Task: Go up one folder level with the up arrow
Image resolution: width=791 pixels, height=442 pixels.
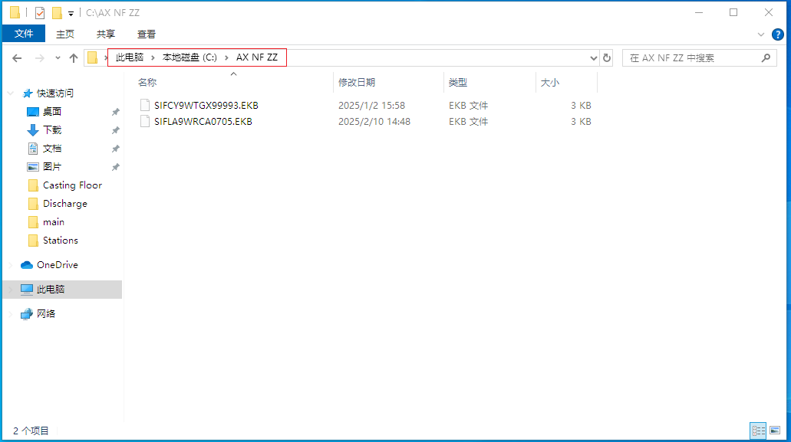Action: pos(74,58)
